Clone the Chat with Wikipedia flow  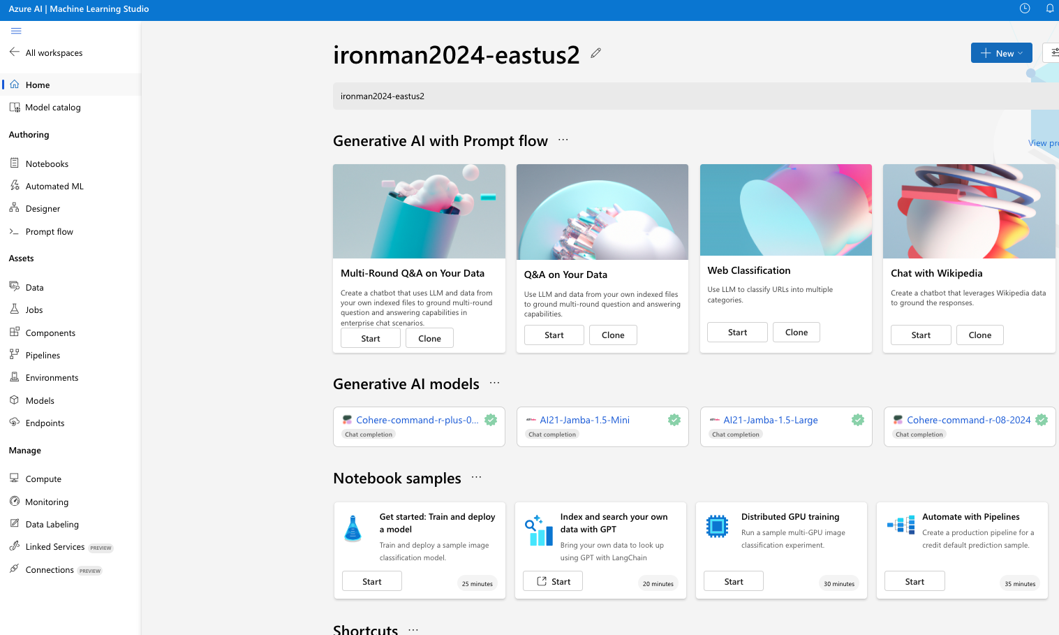980,335
